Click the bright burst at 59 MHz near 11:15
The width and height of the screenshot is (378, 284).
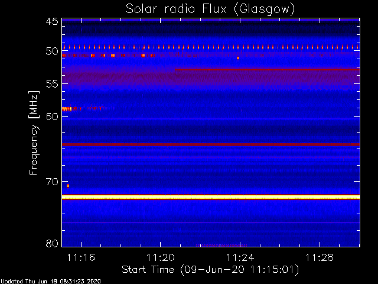(x=67, y=109)
